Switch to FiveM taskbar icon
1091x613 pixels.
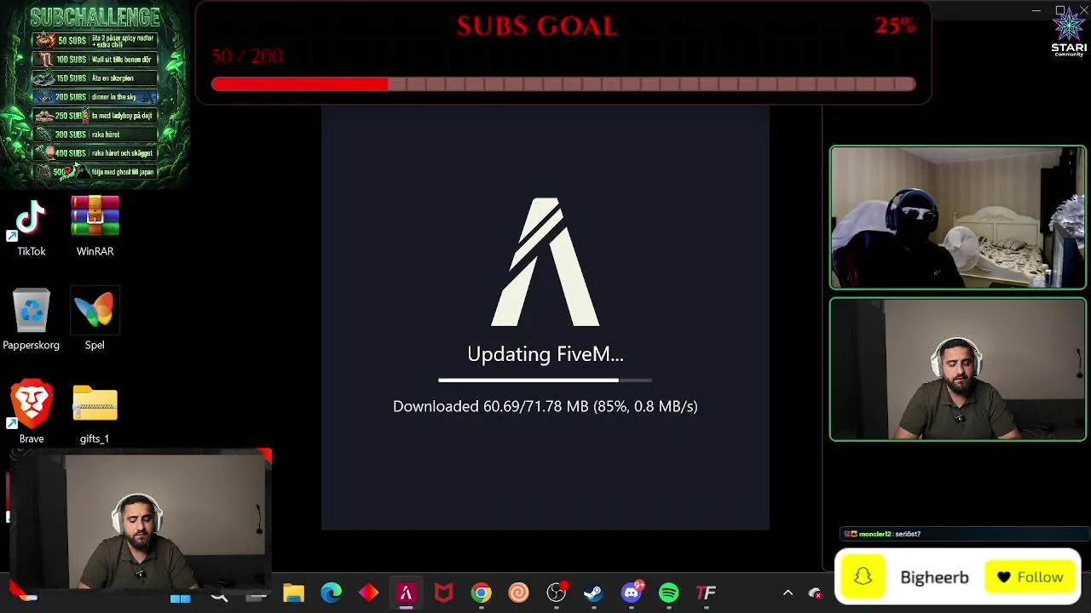point(407,593)
